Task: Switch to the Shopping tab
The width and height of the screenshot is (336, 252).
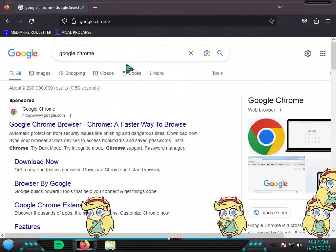Action: [x=72, y=73]
